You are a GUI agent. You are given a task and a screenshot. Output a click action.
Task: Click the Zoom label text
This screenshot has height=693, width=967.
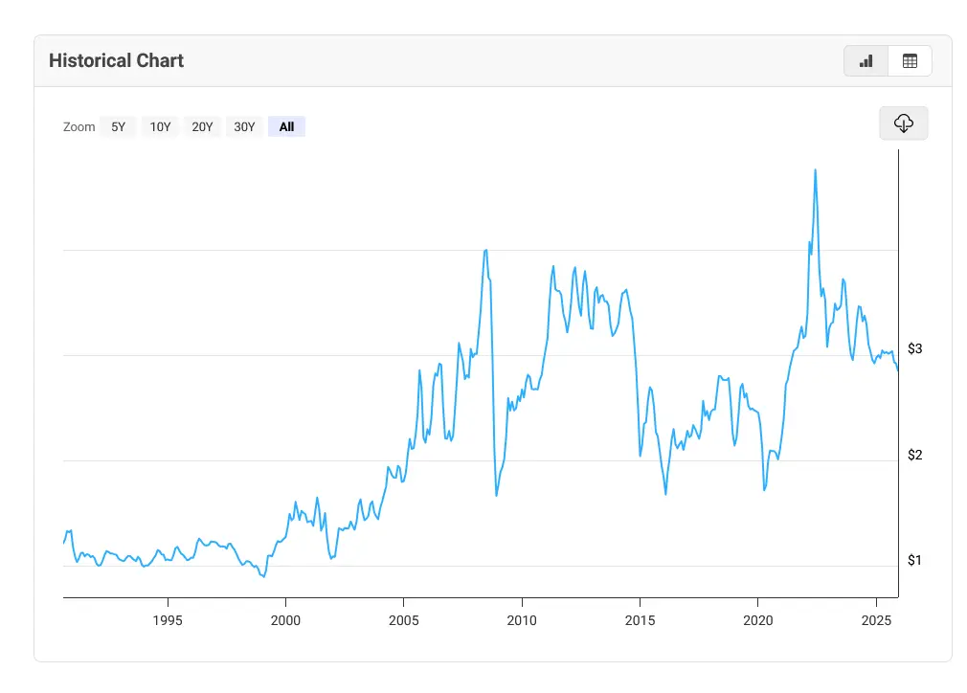(x=79, y=126)
